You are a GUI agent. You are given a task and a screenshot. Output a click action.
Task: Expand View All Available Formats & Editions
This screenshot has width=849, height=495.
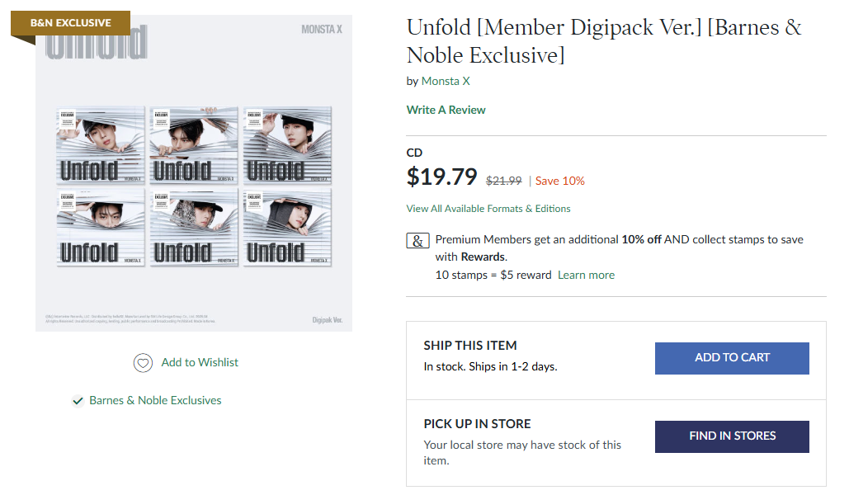point(488,209)
